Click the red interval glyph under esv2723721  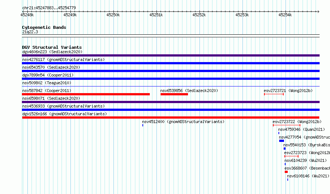(x=274, y=94)
